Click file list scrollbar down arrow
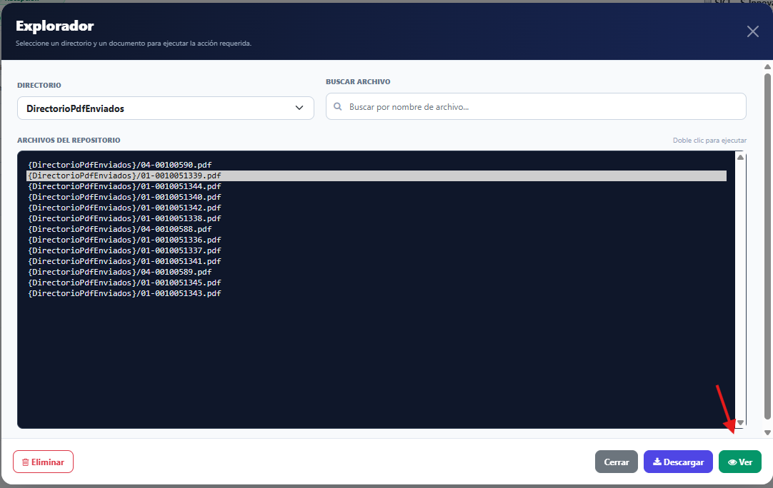 [740, 422]
